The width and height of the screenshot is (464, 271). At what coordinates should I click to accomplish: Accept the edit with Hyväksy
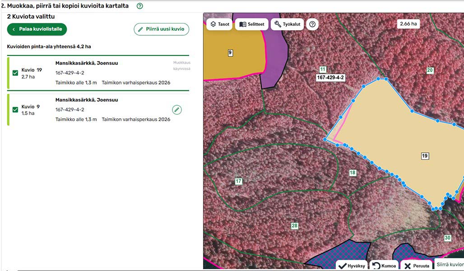(351, 266)
